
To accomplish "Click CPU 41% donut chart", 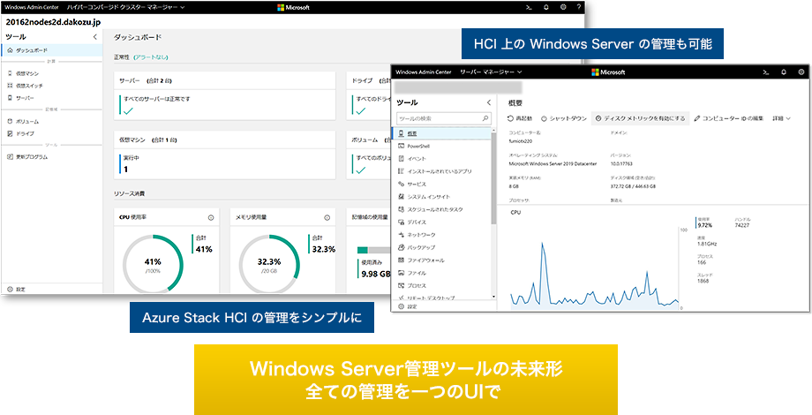I will coord(153,265).
